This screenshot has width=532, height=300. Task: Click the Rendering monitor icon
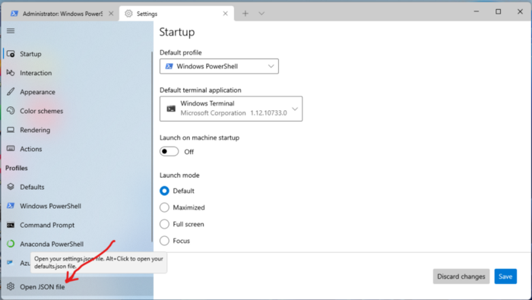tap(11, 130)
